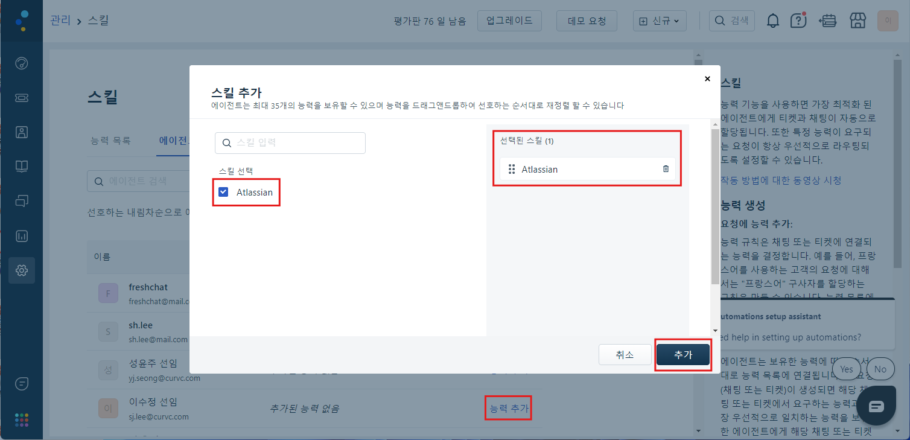Image resolution: width=910 pixels, height=440 pixels.
Task: Open the ticket shortcut icon in header
Action: tap(827, 21)
